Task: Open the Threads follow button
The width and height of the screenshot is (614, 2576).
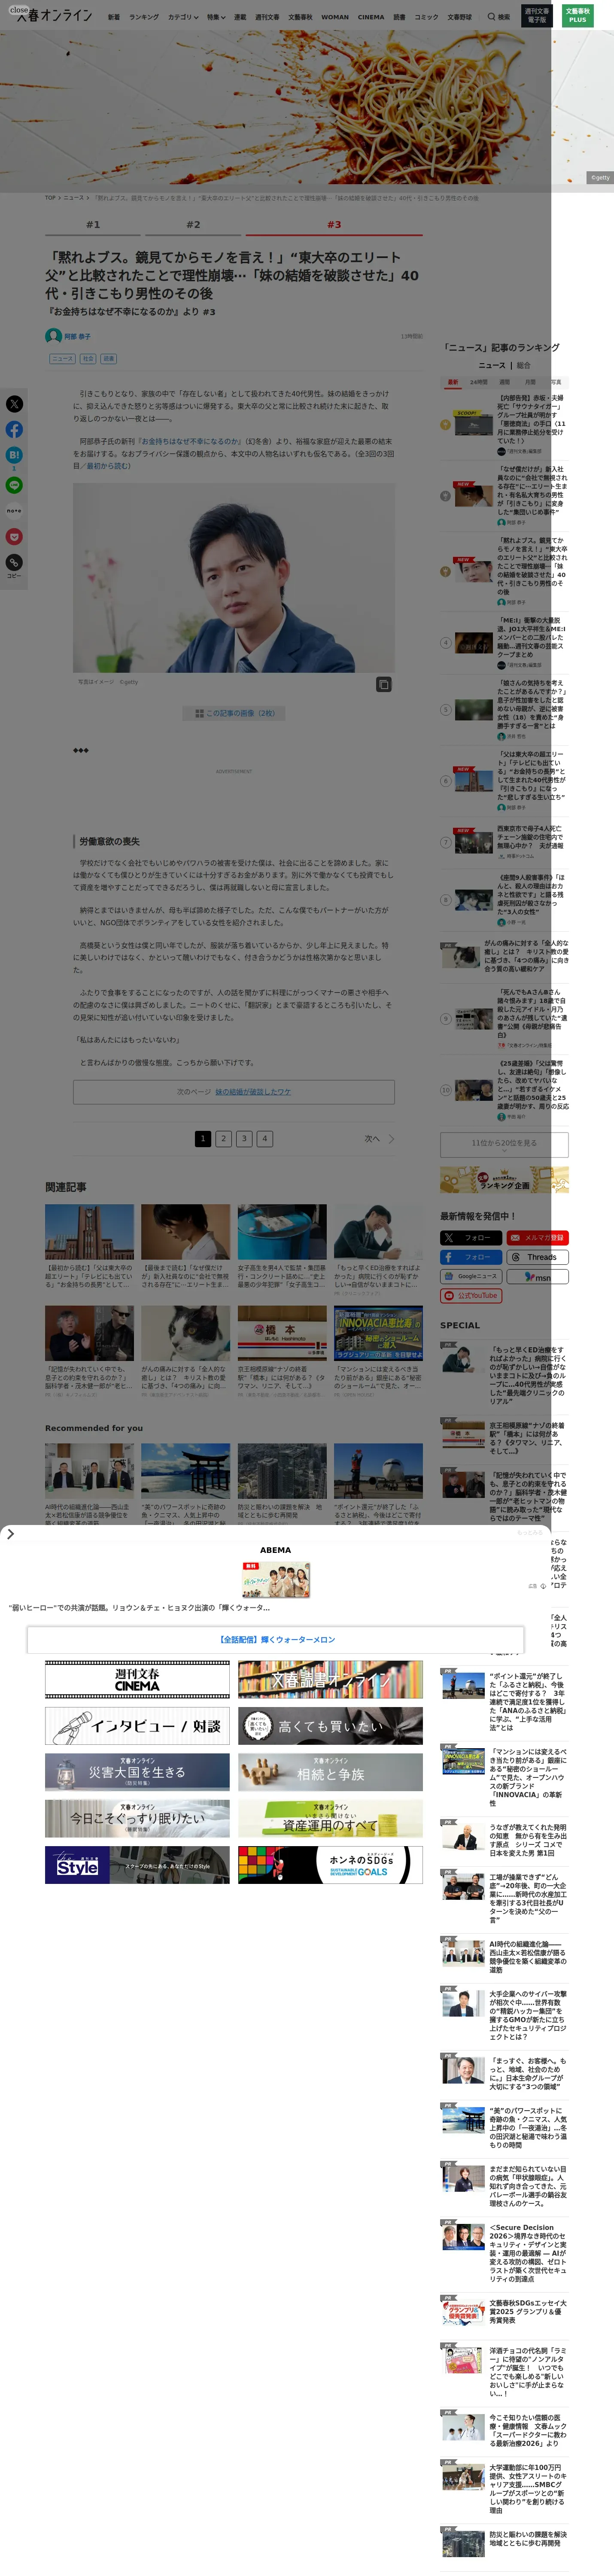Action: [538, 1257]
